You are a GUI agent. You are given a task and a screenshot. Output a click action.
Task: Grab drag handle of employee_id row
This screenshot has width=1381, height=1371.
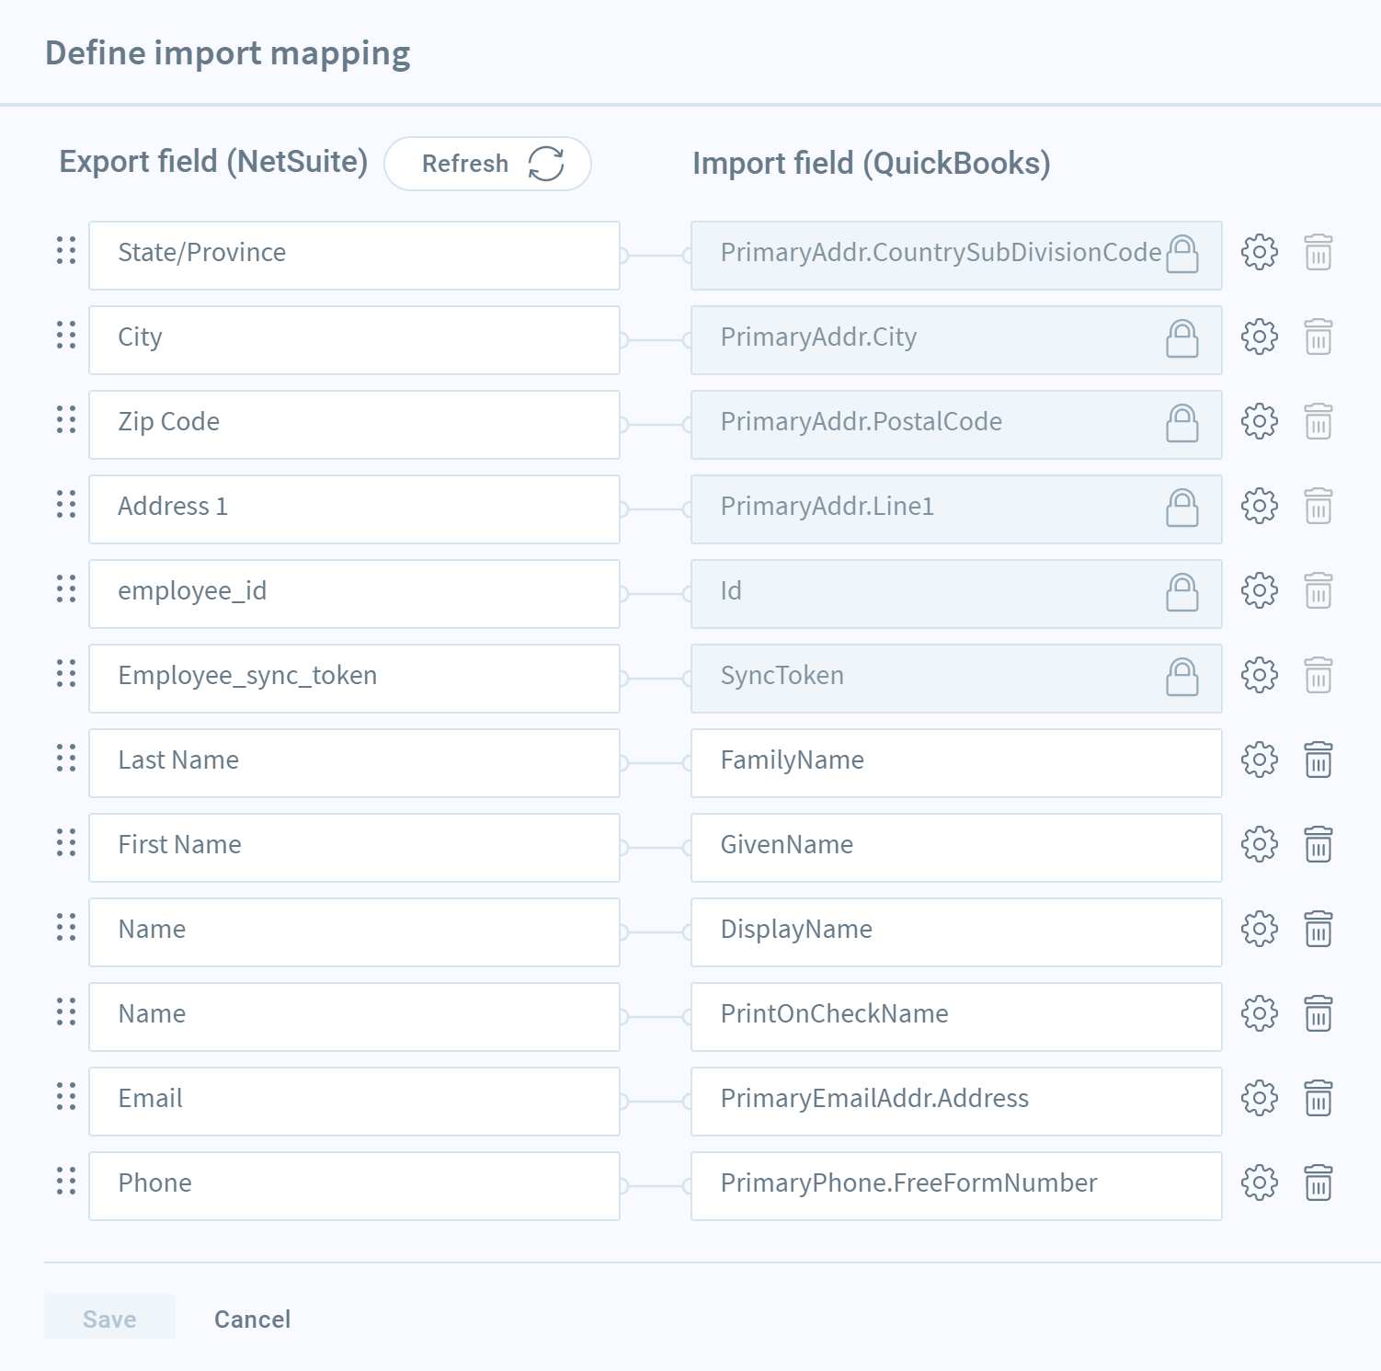point(66,588)
